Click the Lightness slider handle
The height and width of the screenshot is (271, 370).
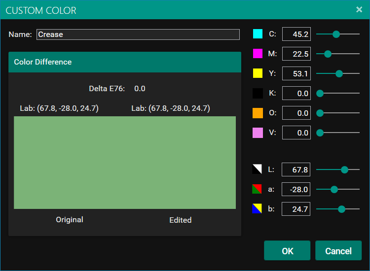click(345, 169)
